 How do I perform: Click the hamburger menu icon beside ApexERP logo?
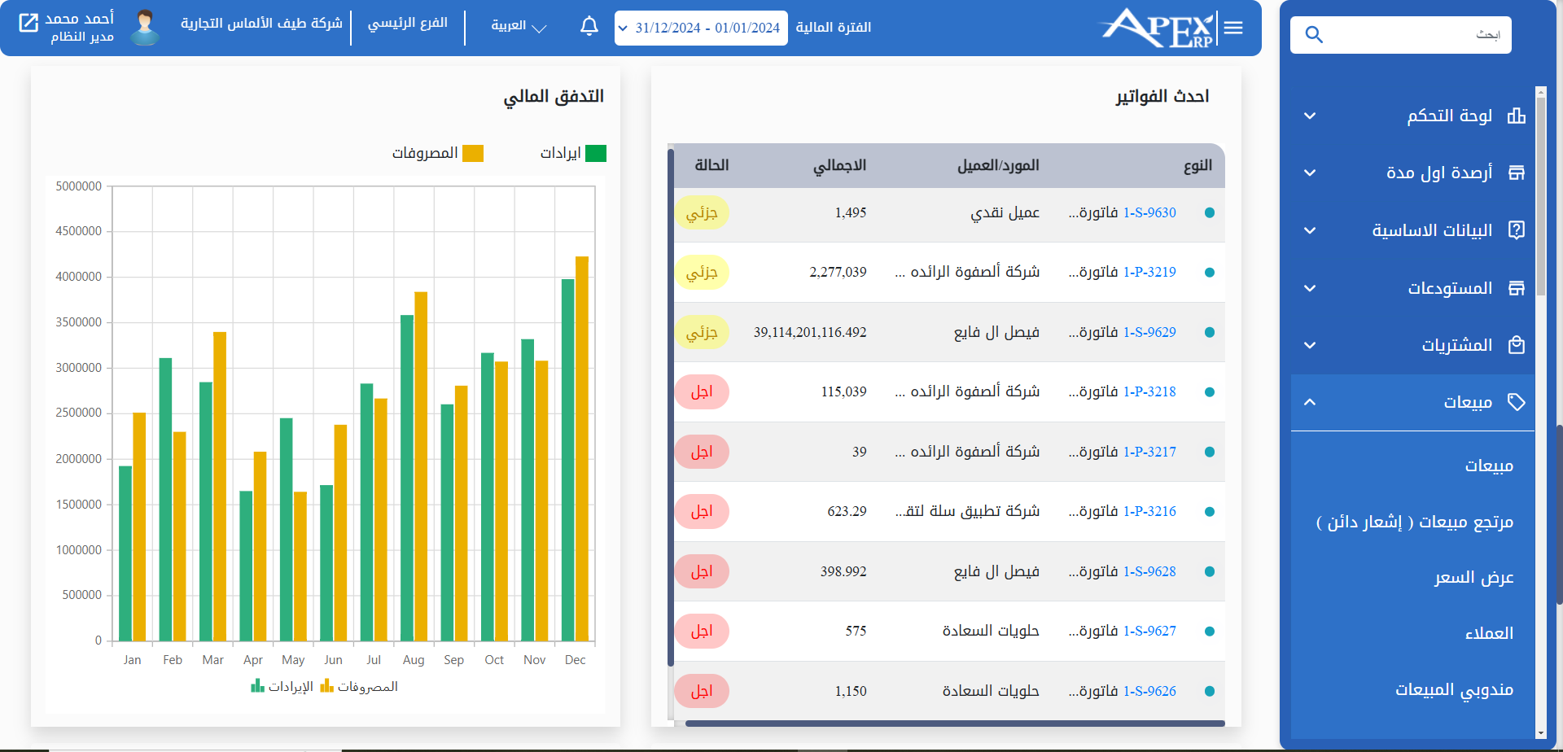click(x=1234, y=27)
